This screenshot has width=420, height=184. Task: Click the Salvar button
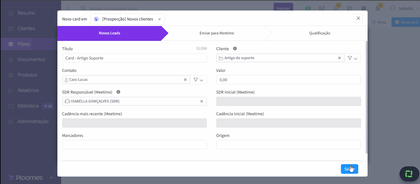coord(349,169)
